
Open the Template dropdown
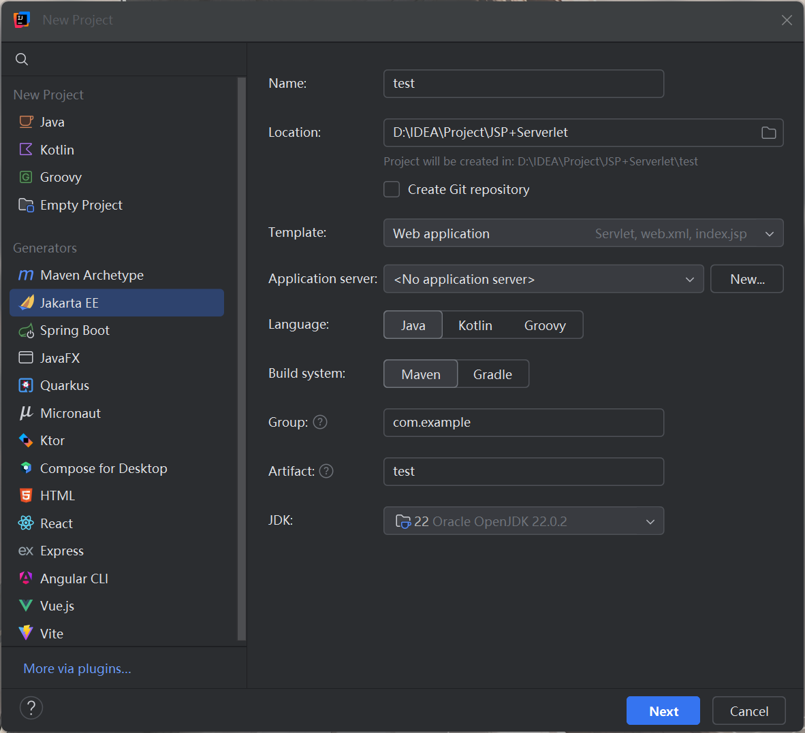(x=583, y=233)
